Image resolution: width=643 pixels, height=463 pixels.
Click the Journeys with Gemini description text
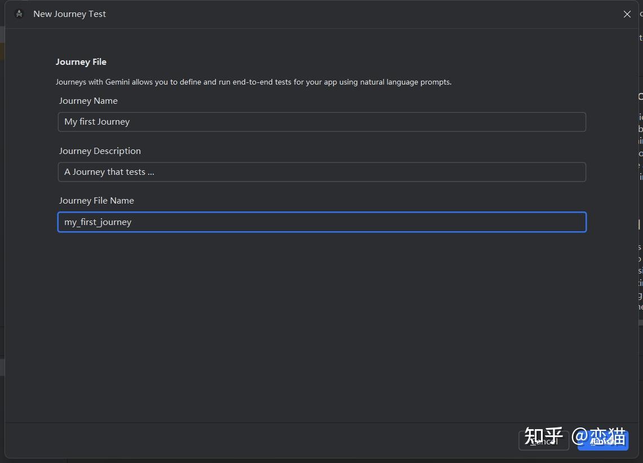point(253,82)
